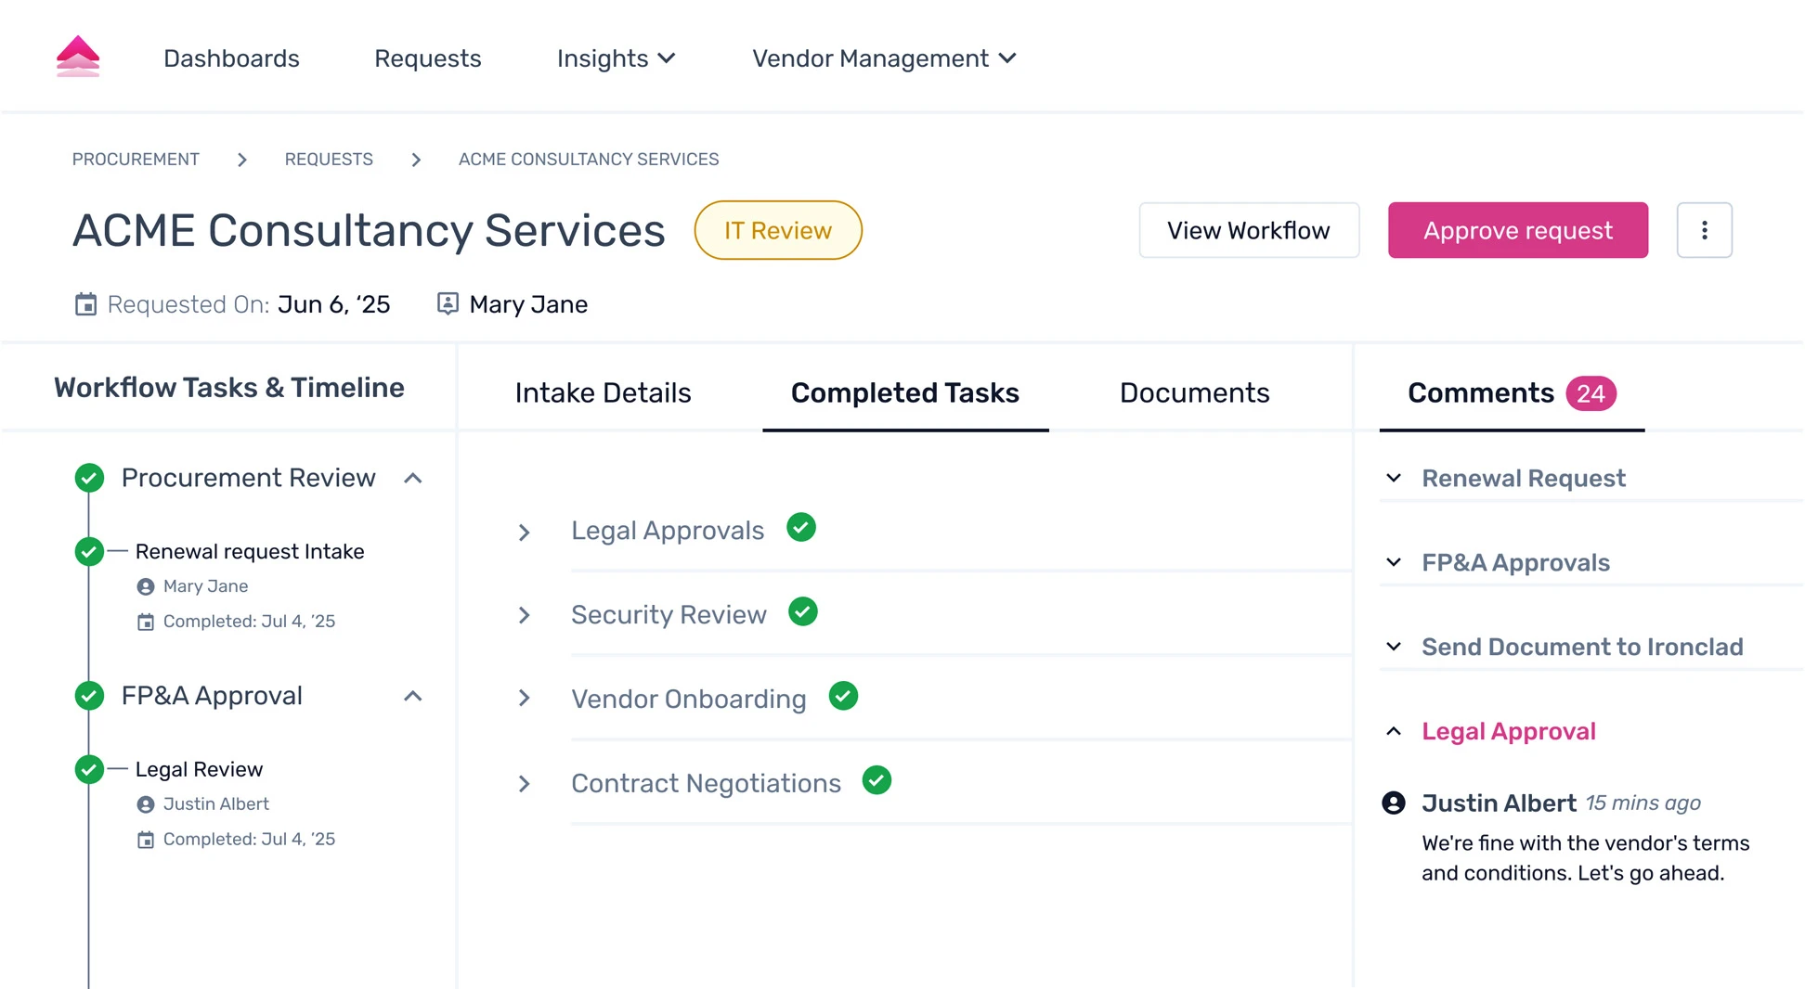Screen dimensions: 1805x989
Task: Open the Vendor Management dropdown
Action: tap(883, 58)
